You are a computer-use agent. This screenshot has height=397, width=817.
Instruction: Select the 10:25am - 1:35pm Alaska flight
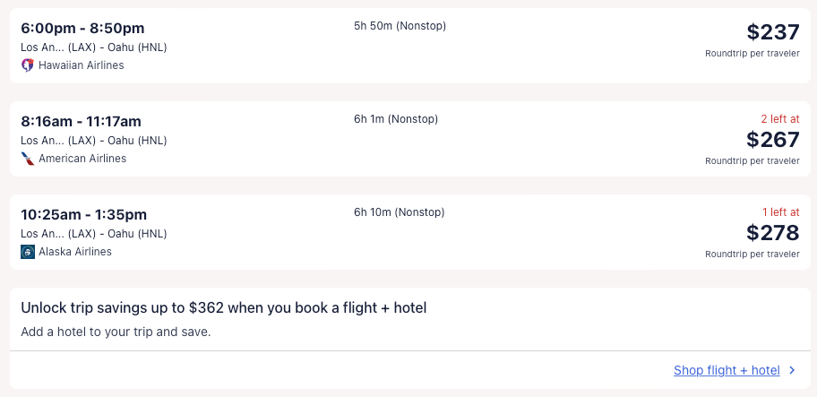[x=83, y=215]
